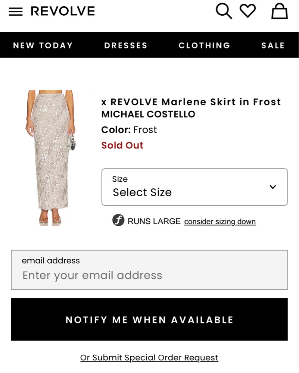This screenshot has height=373, width=299.
Task: Open the search magnifier icon
Action: click(x=224, y=11)
